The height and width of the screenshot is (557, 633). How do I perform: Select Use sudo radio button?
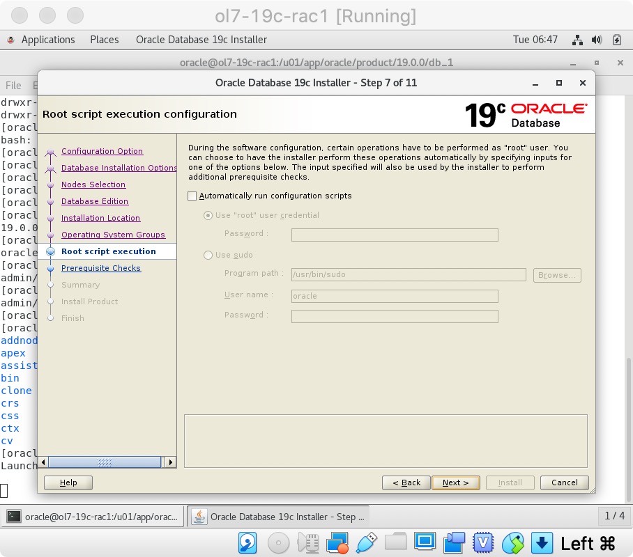[x=208, y=255]
